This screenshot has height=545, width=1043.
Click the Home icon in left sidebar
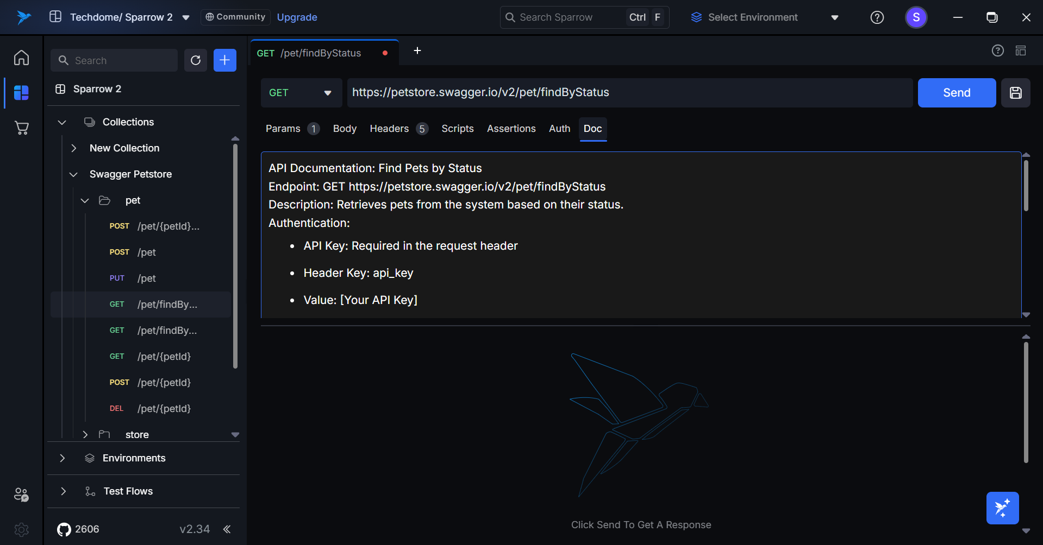coord(22,58)
